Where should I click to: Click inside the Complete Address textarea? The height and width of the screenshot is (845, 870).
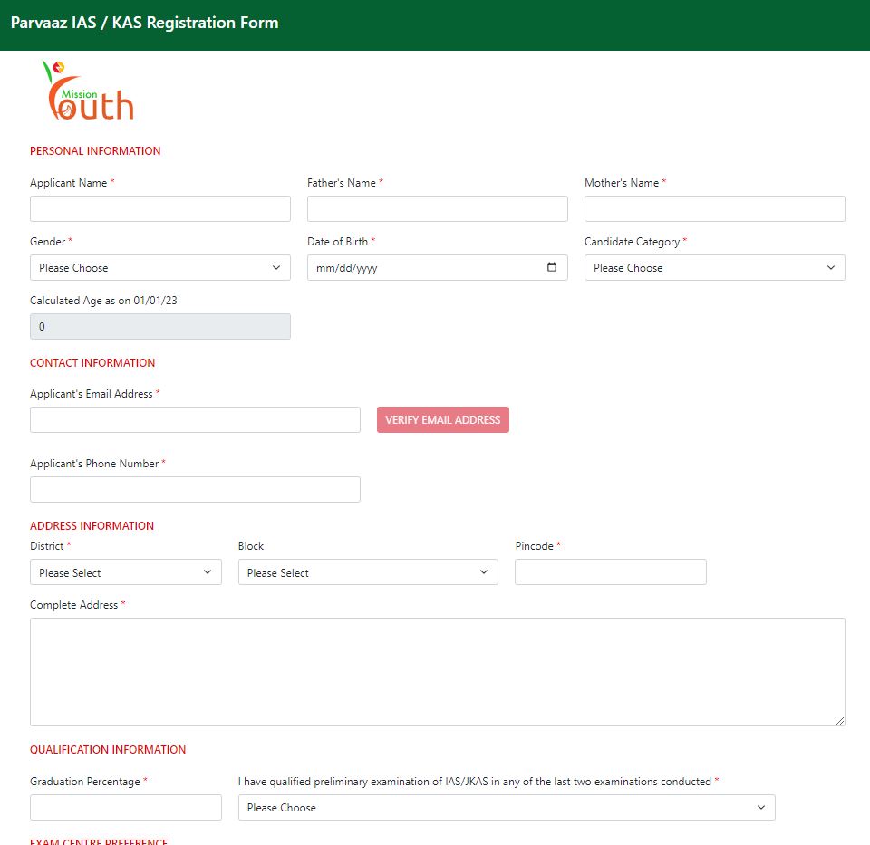(437, 672)
